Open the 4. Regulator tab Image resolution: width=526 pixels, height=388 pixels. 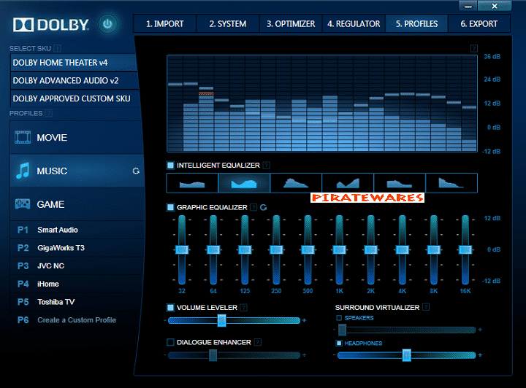[354, 24]
